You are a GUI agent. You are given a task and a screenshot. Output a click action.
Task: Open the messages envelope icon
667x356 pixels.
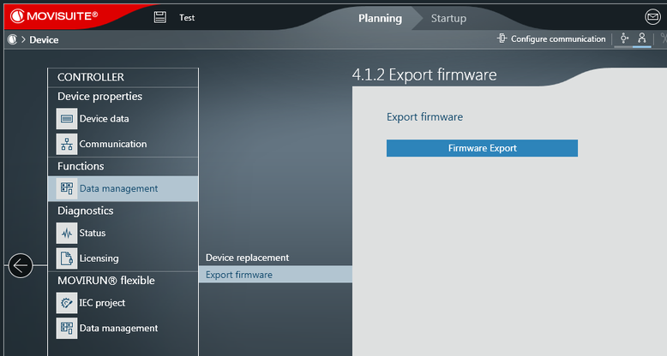click(x=653, y=17)
